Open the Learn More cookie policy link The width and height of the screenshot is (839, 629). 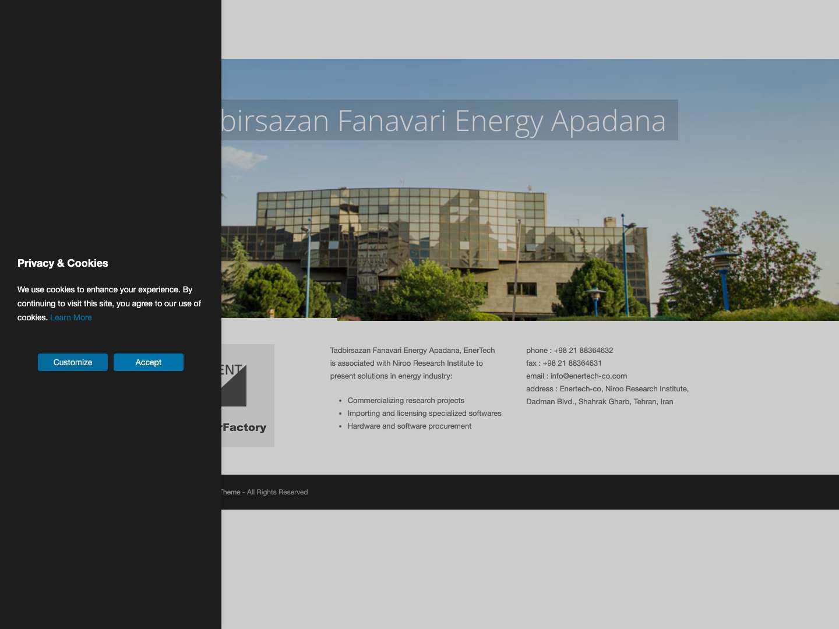[70, 317]
